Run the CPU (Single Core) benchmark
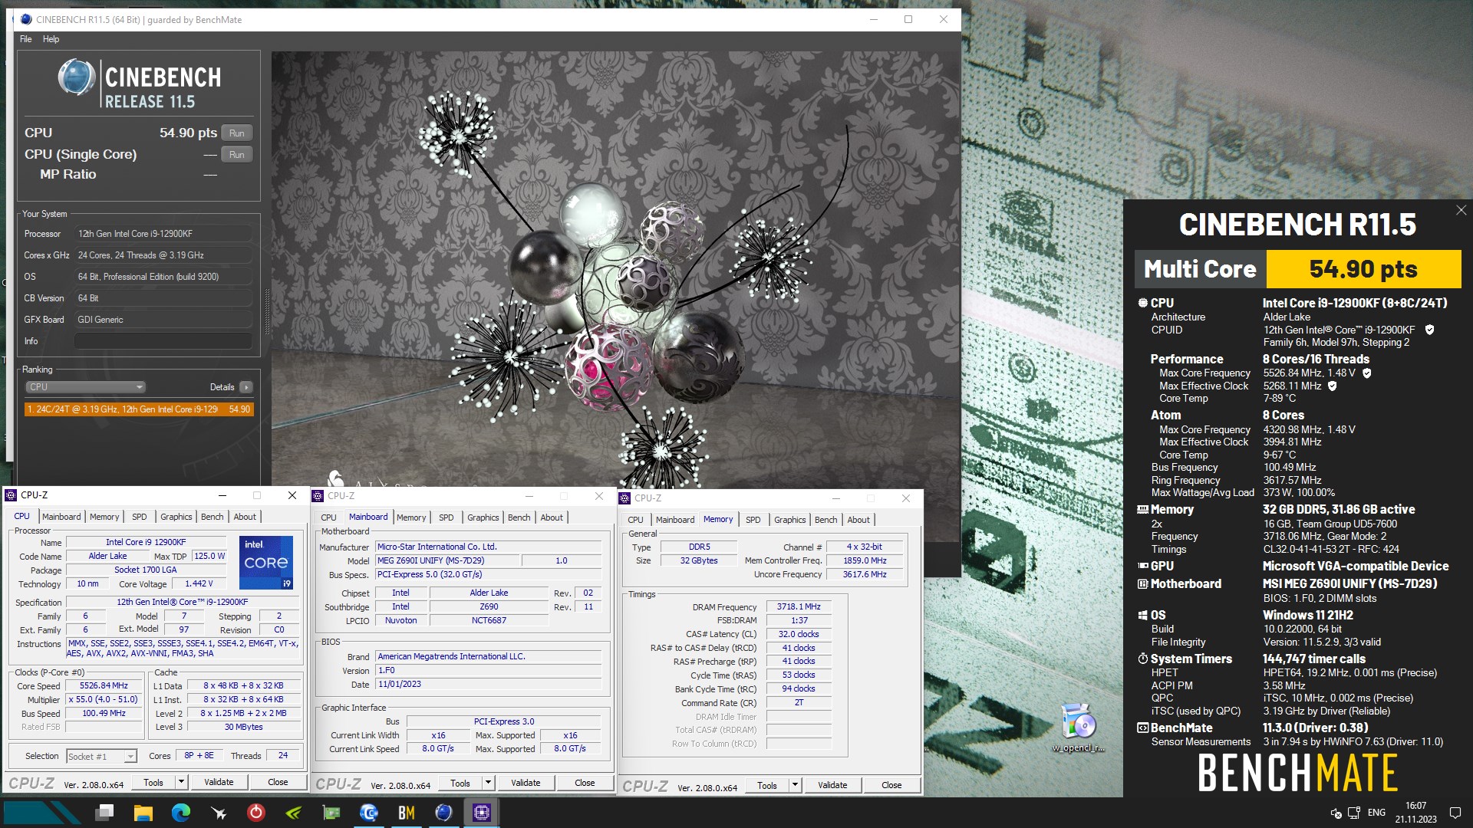Image resolution: width=1473 pixels, height=828 pixels. (237, 155)
